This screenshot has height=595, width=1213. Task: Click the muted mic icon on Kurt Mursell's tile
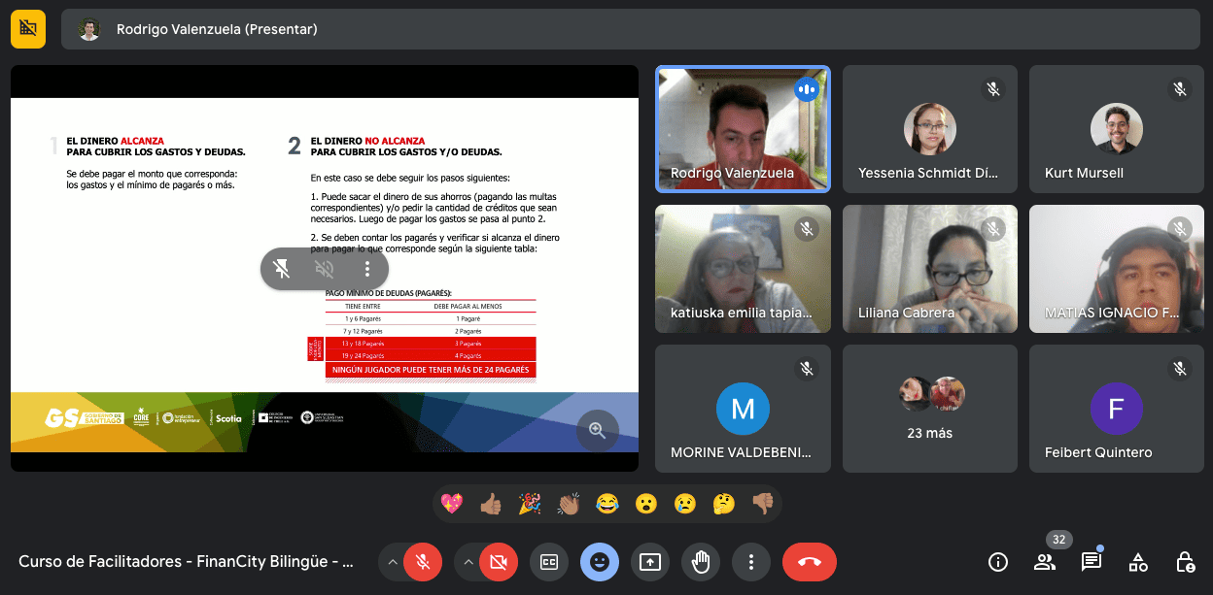[1180, 89]
